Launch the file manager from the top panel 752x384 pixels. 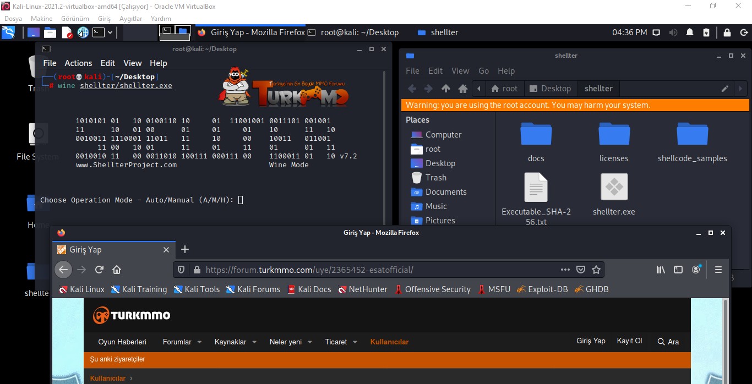point(50,32)
